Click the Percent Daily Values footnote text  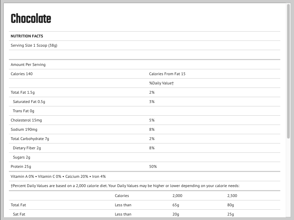125,186
